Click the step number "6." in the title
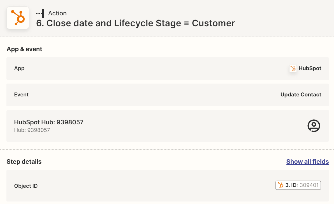Screen dimensions: 334x204 coord(40,23)
